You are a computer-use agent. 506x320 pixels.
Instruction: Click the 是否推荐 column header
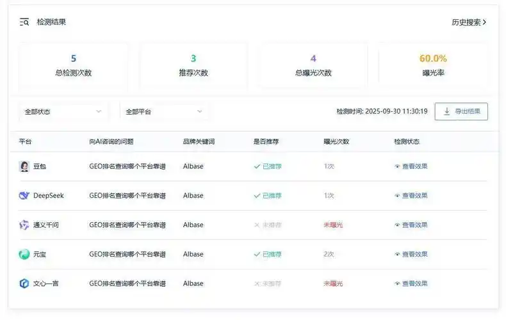tap(266, 141)
